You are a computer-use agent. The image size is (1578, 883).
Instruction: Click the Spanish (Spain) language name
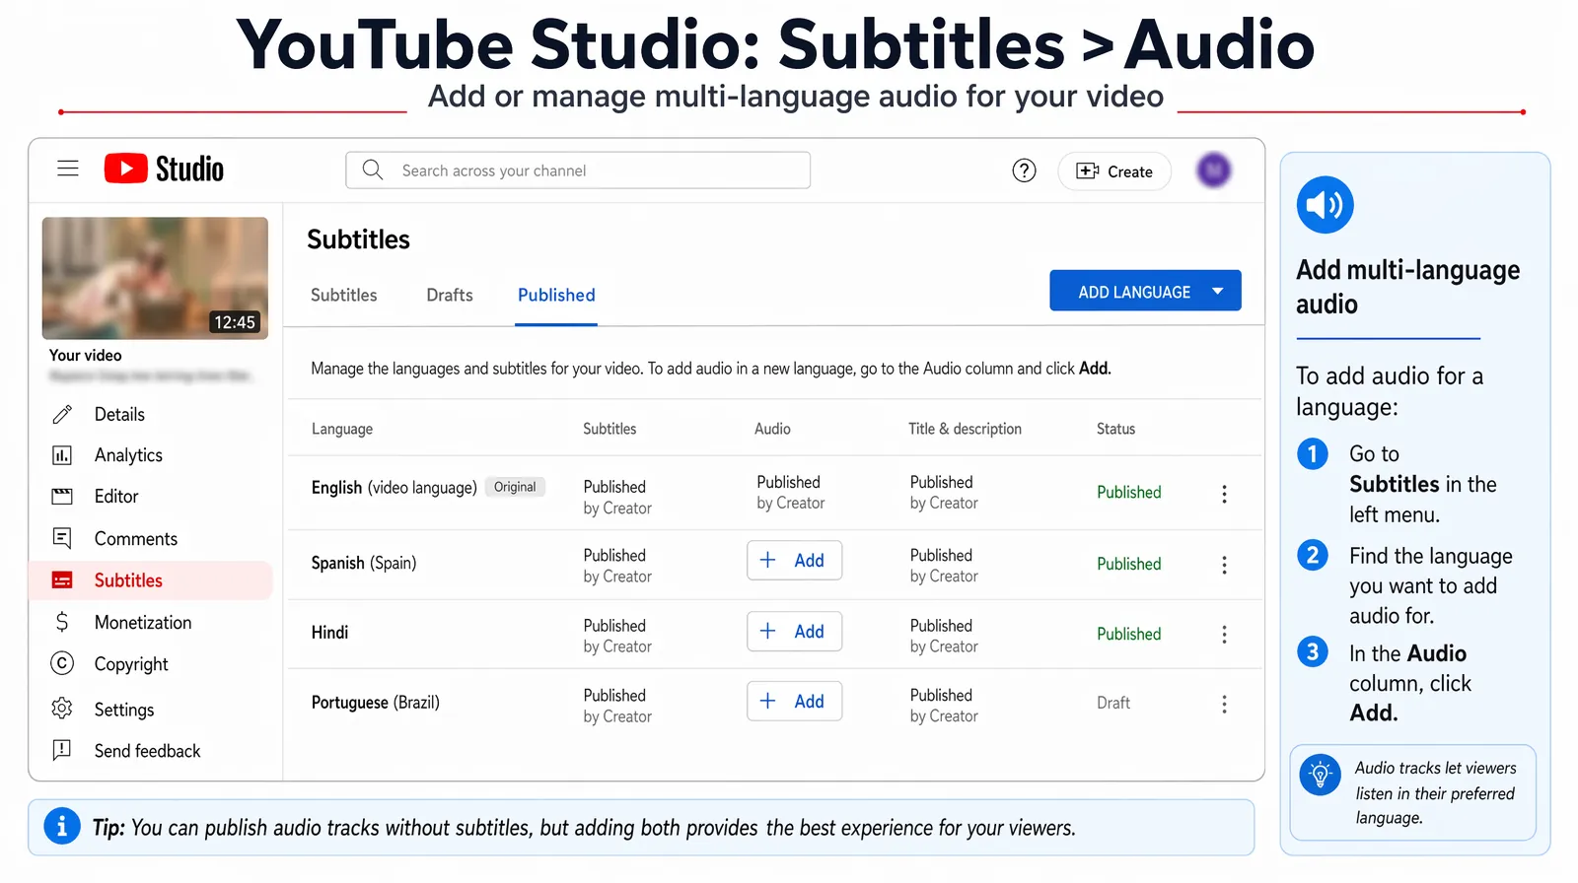[364, 563]
